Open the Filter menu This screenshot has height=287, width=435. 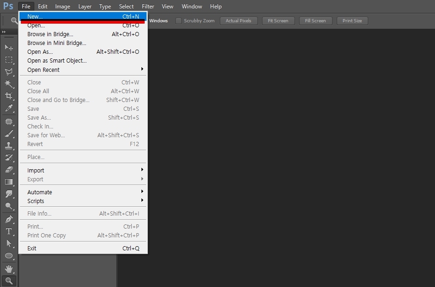(148, 6)
